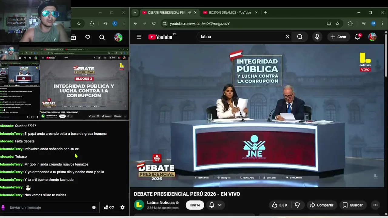Click chat message 'Infokabro anda soñando con su ex'

(x=52, y=149)
